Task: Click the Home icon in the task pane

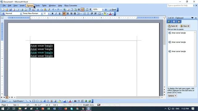Action: tap(179, 22)
